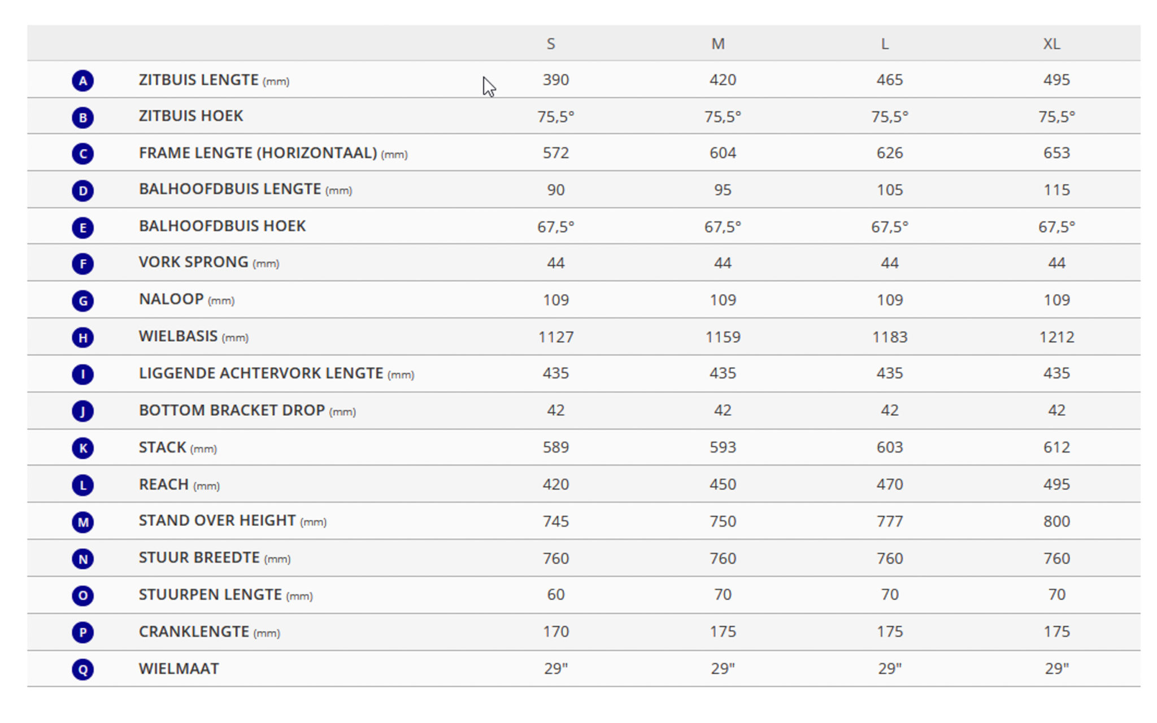The height and width of the screenshot is (723, 1157).
Task: Click the 626 frame length value
Action: point(890,153)
